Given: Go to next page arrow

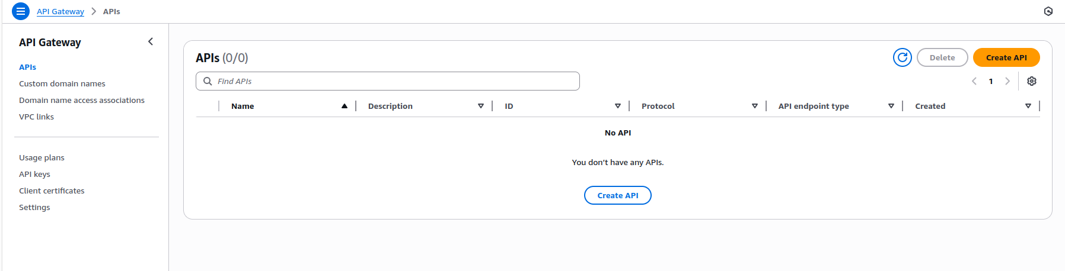Looking at the screenshot, I should [1007, 81].
